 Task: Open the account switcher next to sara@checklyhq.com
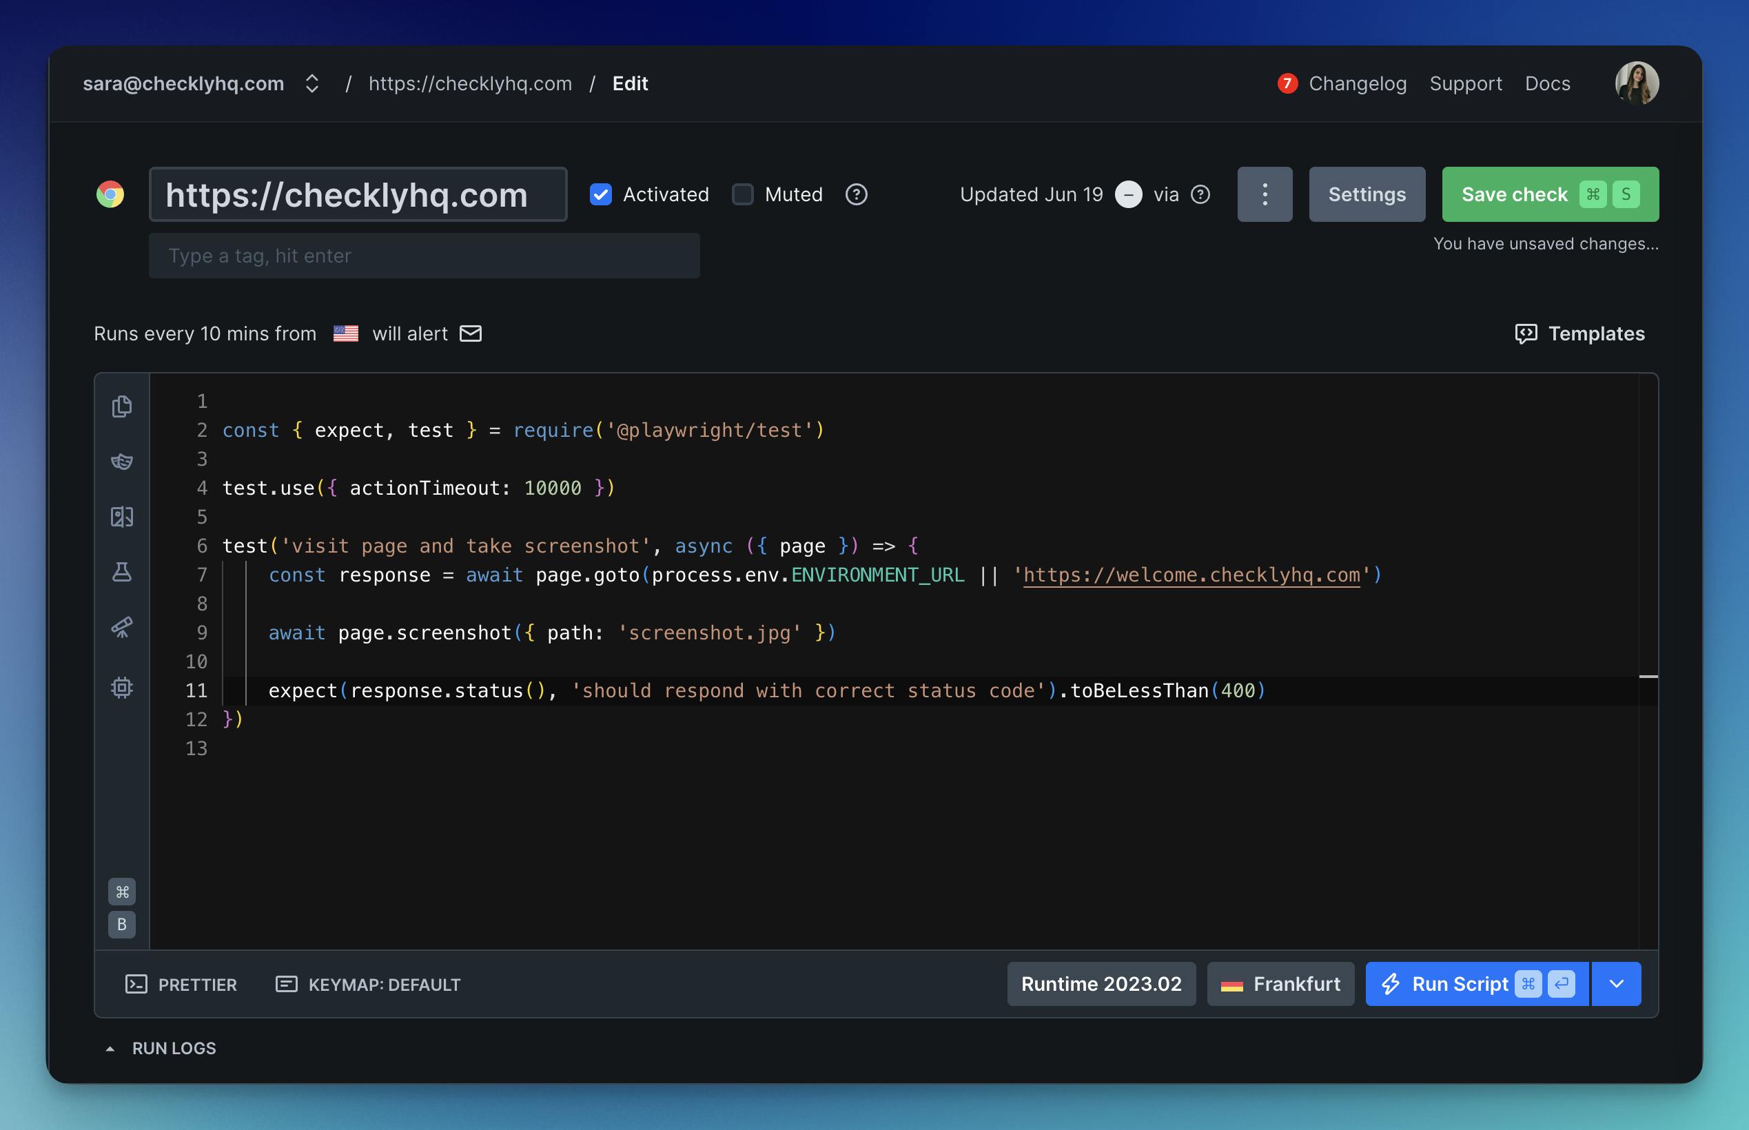click(x=311, y=83)
